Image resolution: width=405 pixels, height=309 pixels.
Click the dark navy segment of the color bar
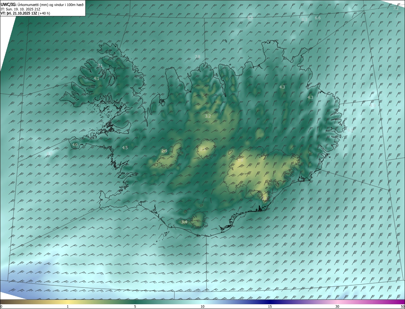tap(270, 302)
